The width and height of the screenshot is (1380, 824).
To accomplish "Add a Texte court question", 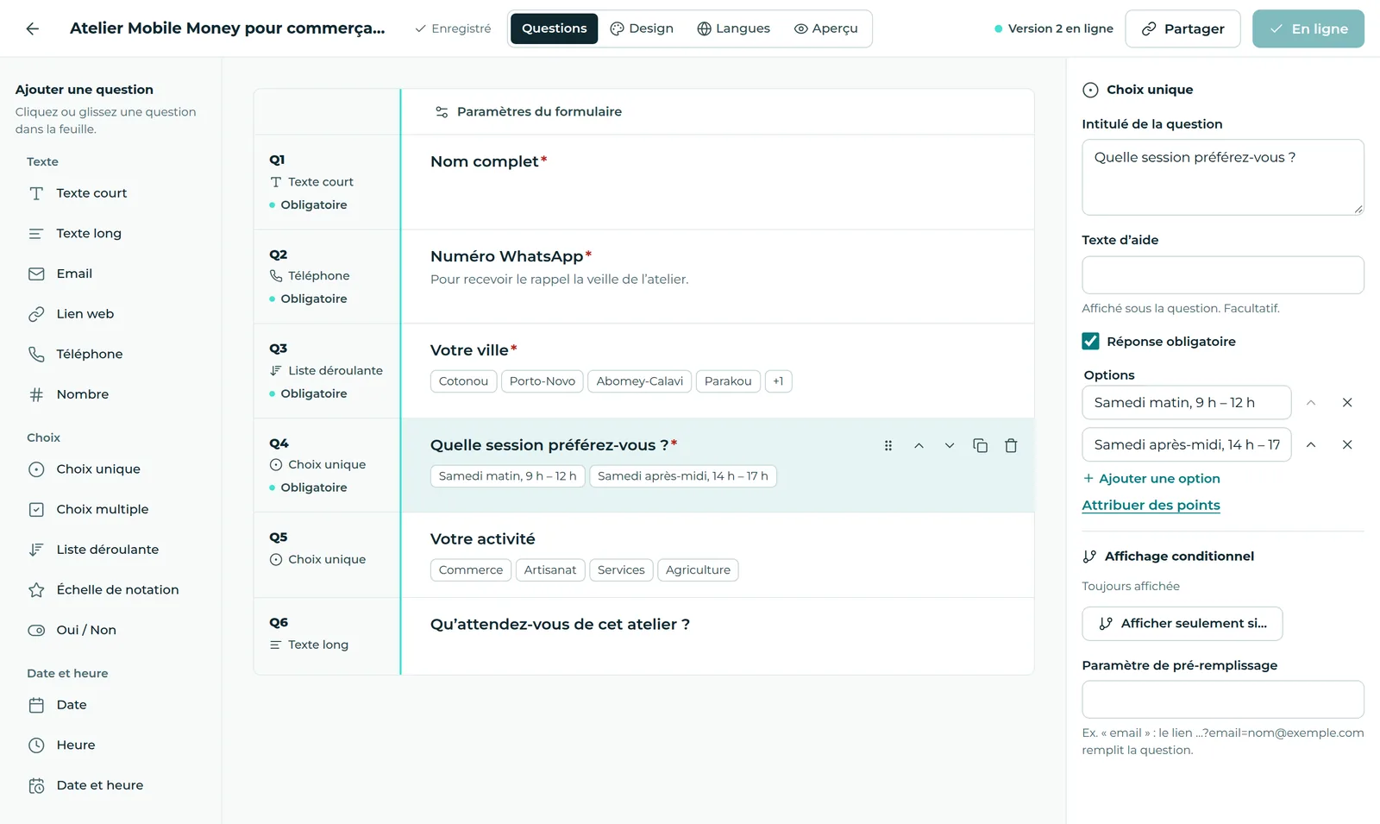I will click(110, 193).
